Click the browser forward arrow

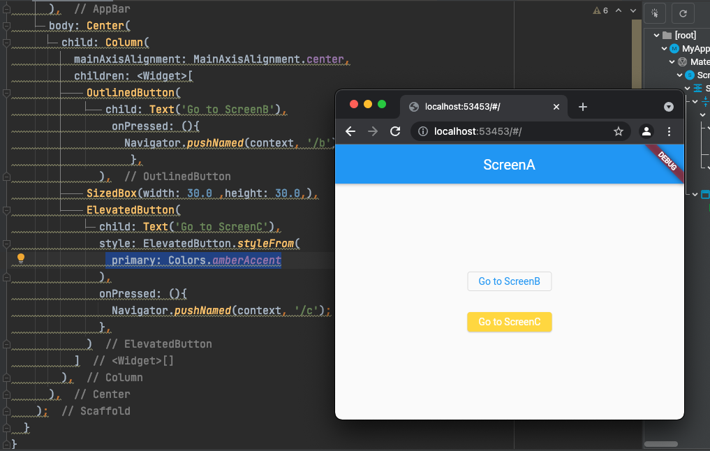pos(373,131)
